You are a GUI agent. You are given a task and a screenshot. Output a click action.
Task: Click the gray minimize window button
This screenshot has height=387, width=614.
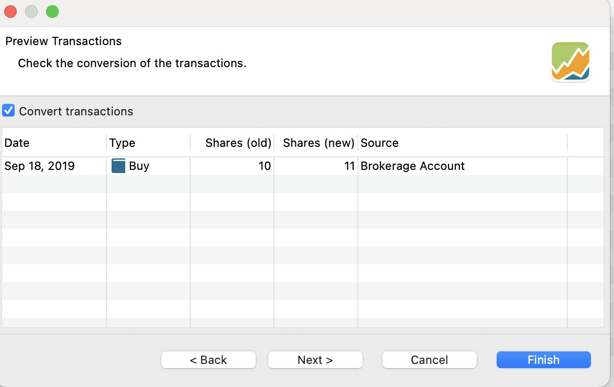coord(31,12)
